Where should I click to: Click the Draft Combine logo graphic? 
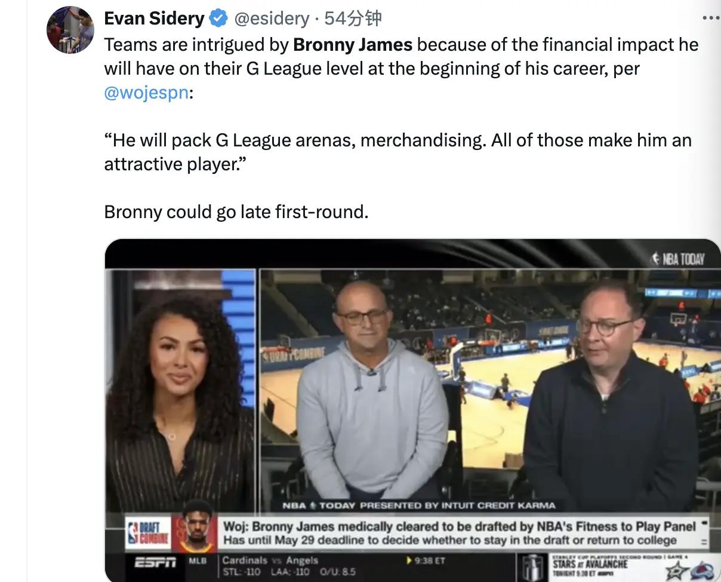pyautogui.click(x=149, y=532)
